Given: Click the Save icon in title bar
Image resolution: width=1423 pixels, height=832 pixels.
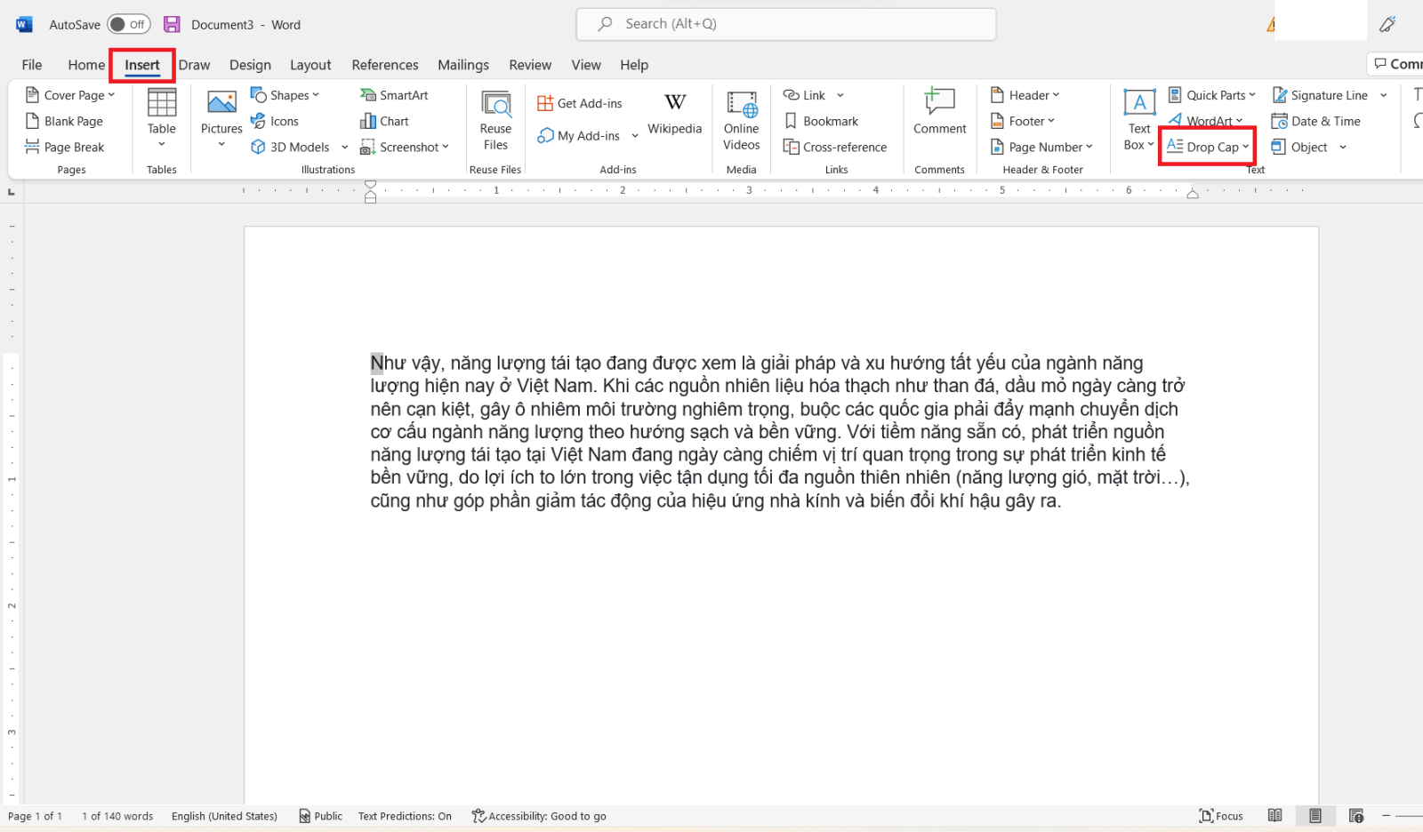Looking at the screenshot, I should [x=172, y=24].
